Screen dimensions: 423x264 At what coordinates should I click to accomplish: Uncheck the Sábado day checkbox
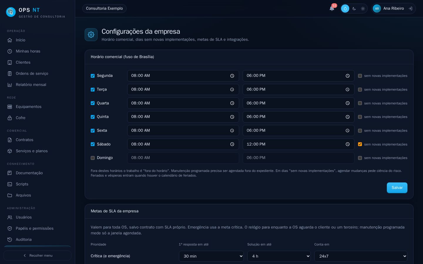pos(93,144)
